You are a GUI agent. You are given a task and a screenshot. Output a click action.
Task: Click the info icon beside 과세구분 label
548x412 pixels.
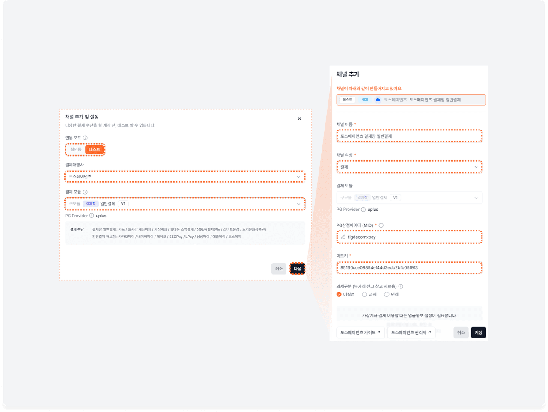[x=401, y=286]
